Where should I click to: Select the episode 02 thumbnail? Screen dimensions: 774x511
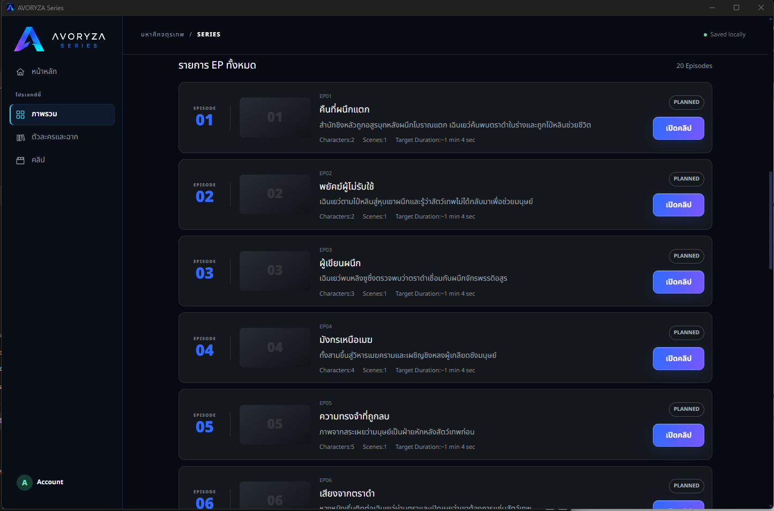pos(275,194)
